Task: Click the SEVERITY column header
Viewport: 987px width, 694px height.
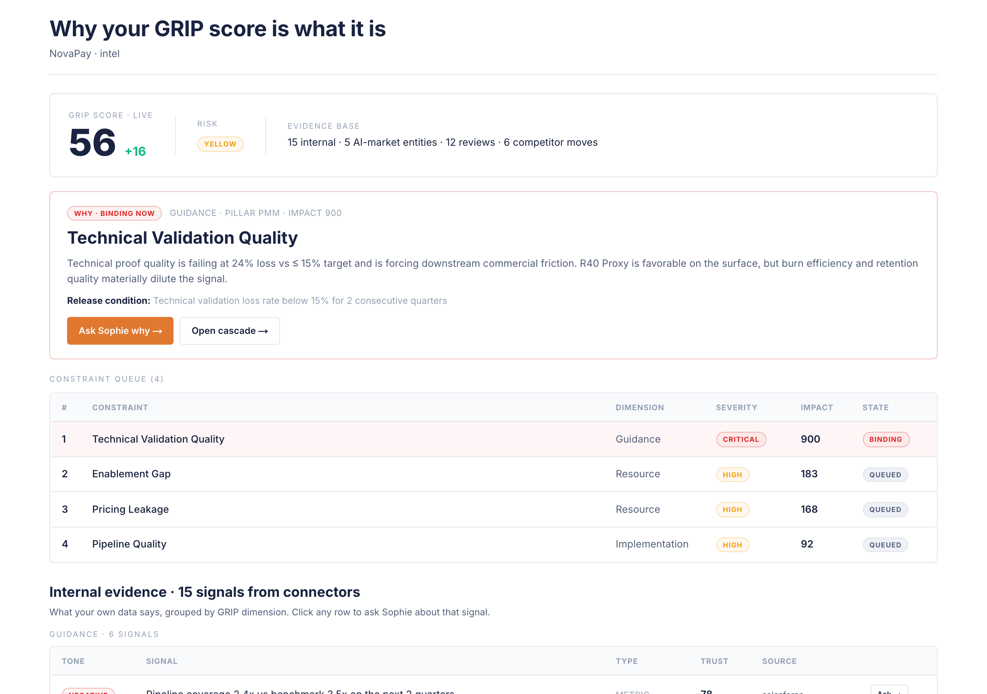Action: click(x=736, y=408)
